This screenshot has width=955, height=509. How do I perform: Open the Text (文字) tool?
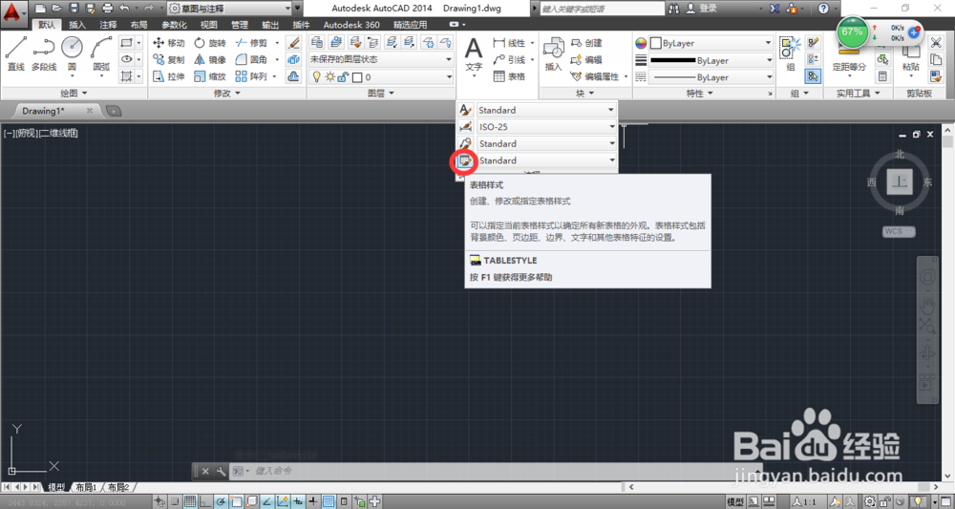pyautogui.click(x=474, y=54)
